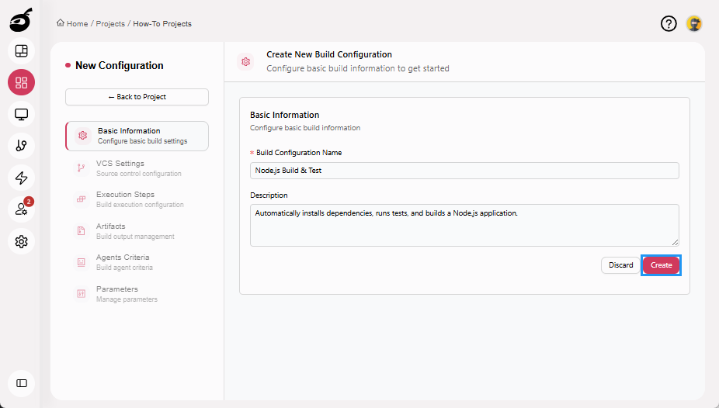
Task: Select the Parameters step
Action: pyautogui.click(x=137, y=293)
